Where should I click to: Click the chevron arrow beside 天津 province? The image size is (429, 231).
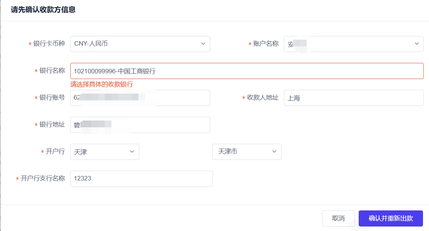pyautogui.click(x=132, y=152)
